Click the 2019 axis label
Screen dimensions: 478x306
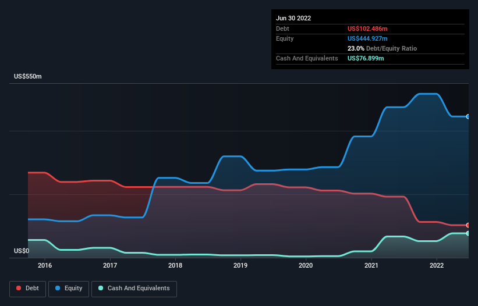pyautogui.click(x=240, y=265)
